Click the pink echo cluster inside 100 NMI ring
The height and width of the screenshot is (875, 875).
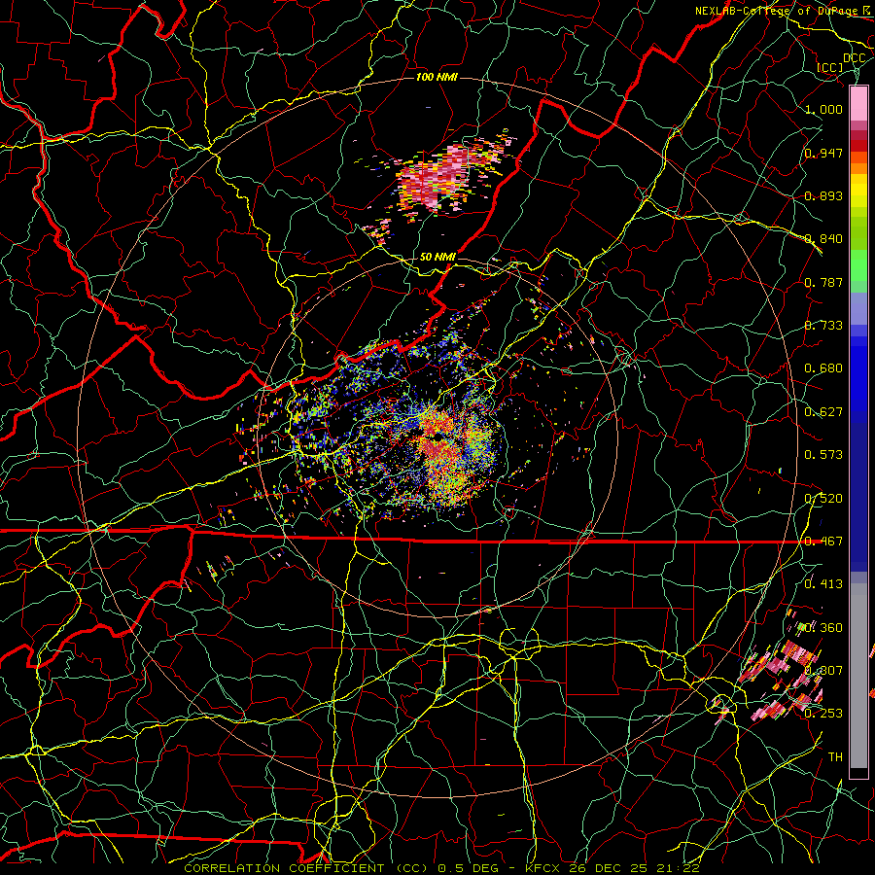pos(440,178)
